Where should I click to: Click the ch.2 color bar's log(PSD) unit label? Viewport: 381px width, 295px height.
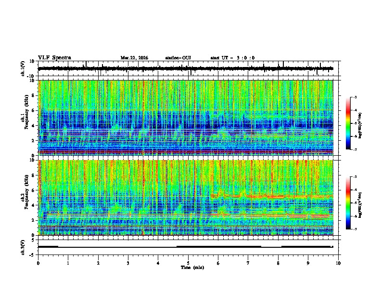pyautogui.click(x=360, y=205)
